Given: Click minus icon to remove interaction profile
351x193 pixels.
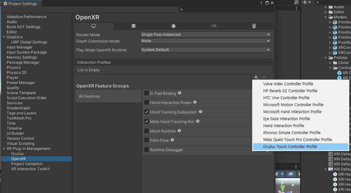Looking at the screenshot, I should click(x=264, y=77).
